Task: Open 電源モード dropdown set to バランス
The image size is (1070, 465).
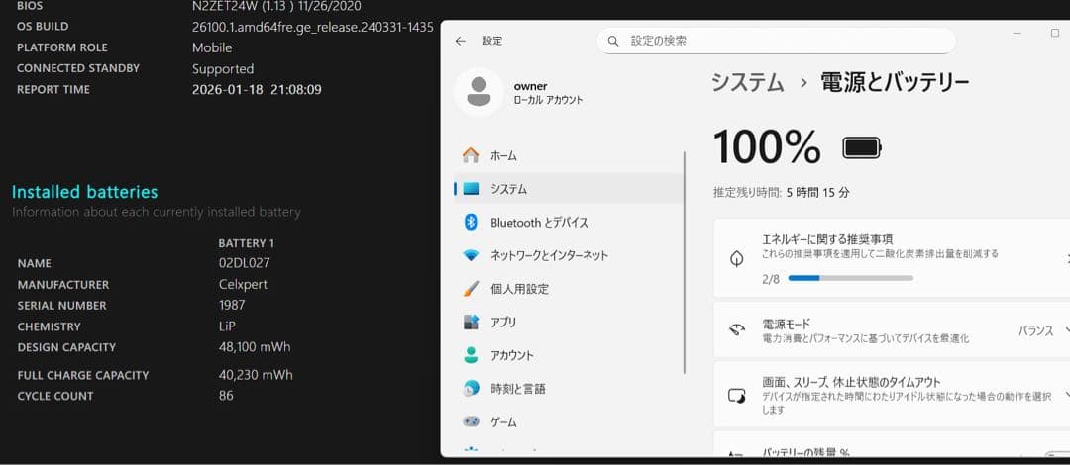Action: (1042, 330)
